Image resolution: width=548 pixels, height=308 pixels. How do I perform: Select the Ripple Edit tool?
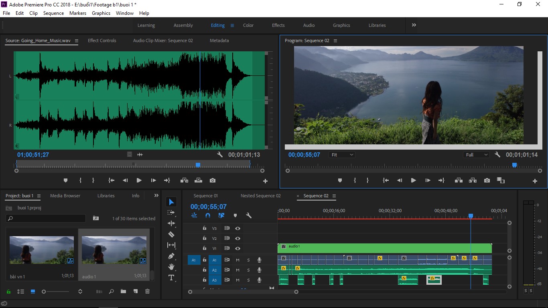point(171,223)
